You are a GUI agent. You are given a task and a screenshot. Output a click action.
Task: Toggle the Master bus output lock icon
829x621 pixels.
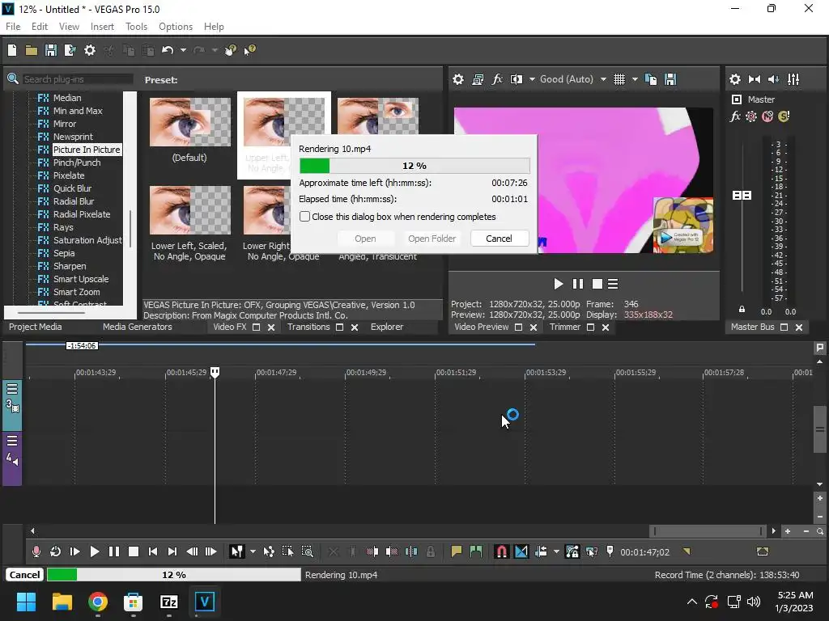tap(742, 310)
